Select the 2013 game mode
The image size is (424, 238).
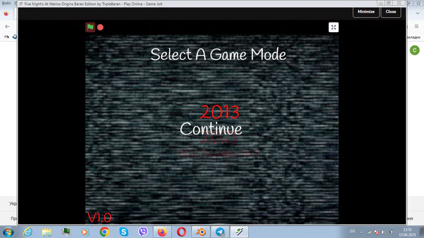point(219,112)
